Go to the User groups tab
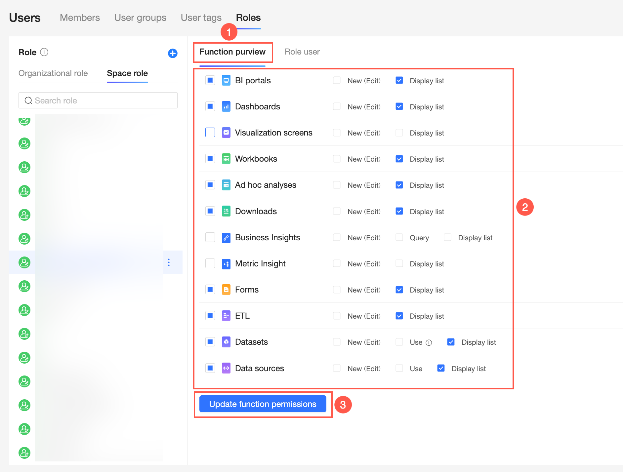623x472 pixels. [x=140, y=18]
